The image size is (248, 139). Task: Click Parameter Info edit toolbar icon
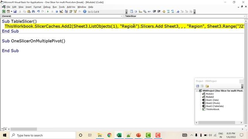click(145, 12)
